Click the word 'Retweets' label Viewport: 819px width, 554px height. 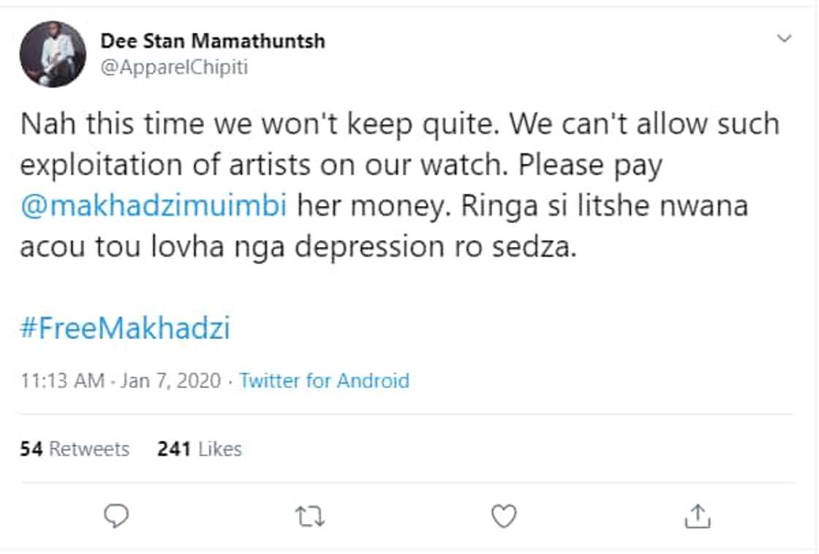[x=89, y=449]
